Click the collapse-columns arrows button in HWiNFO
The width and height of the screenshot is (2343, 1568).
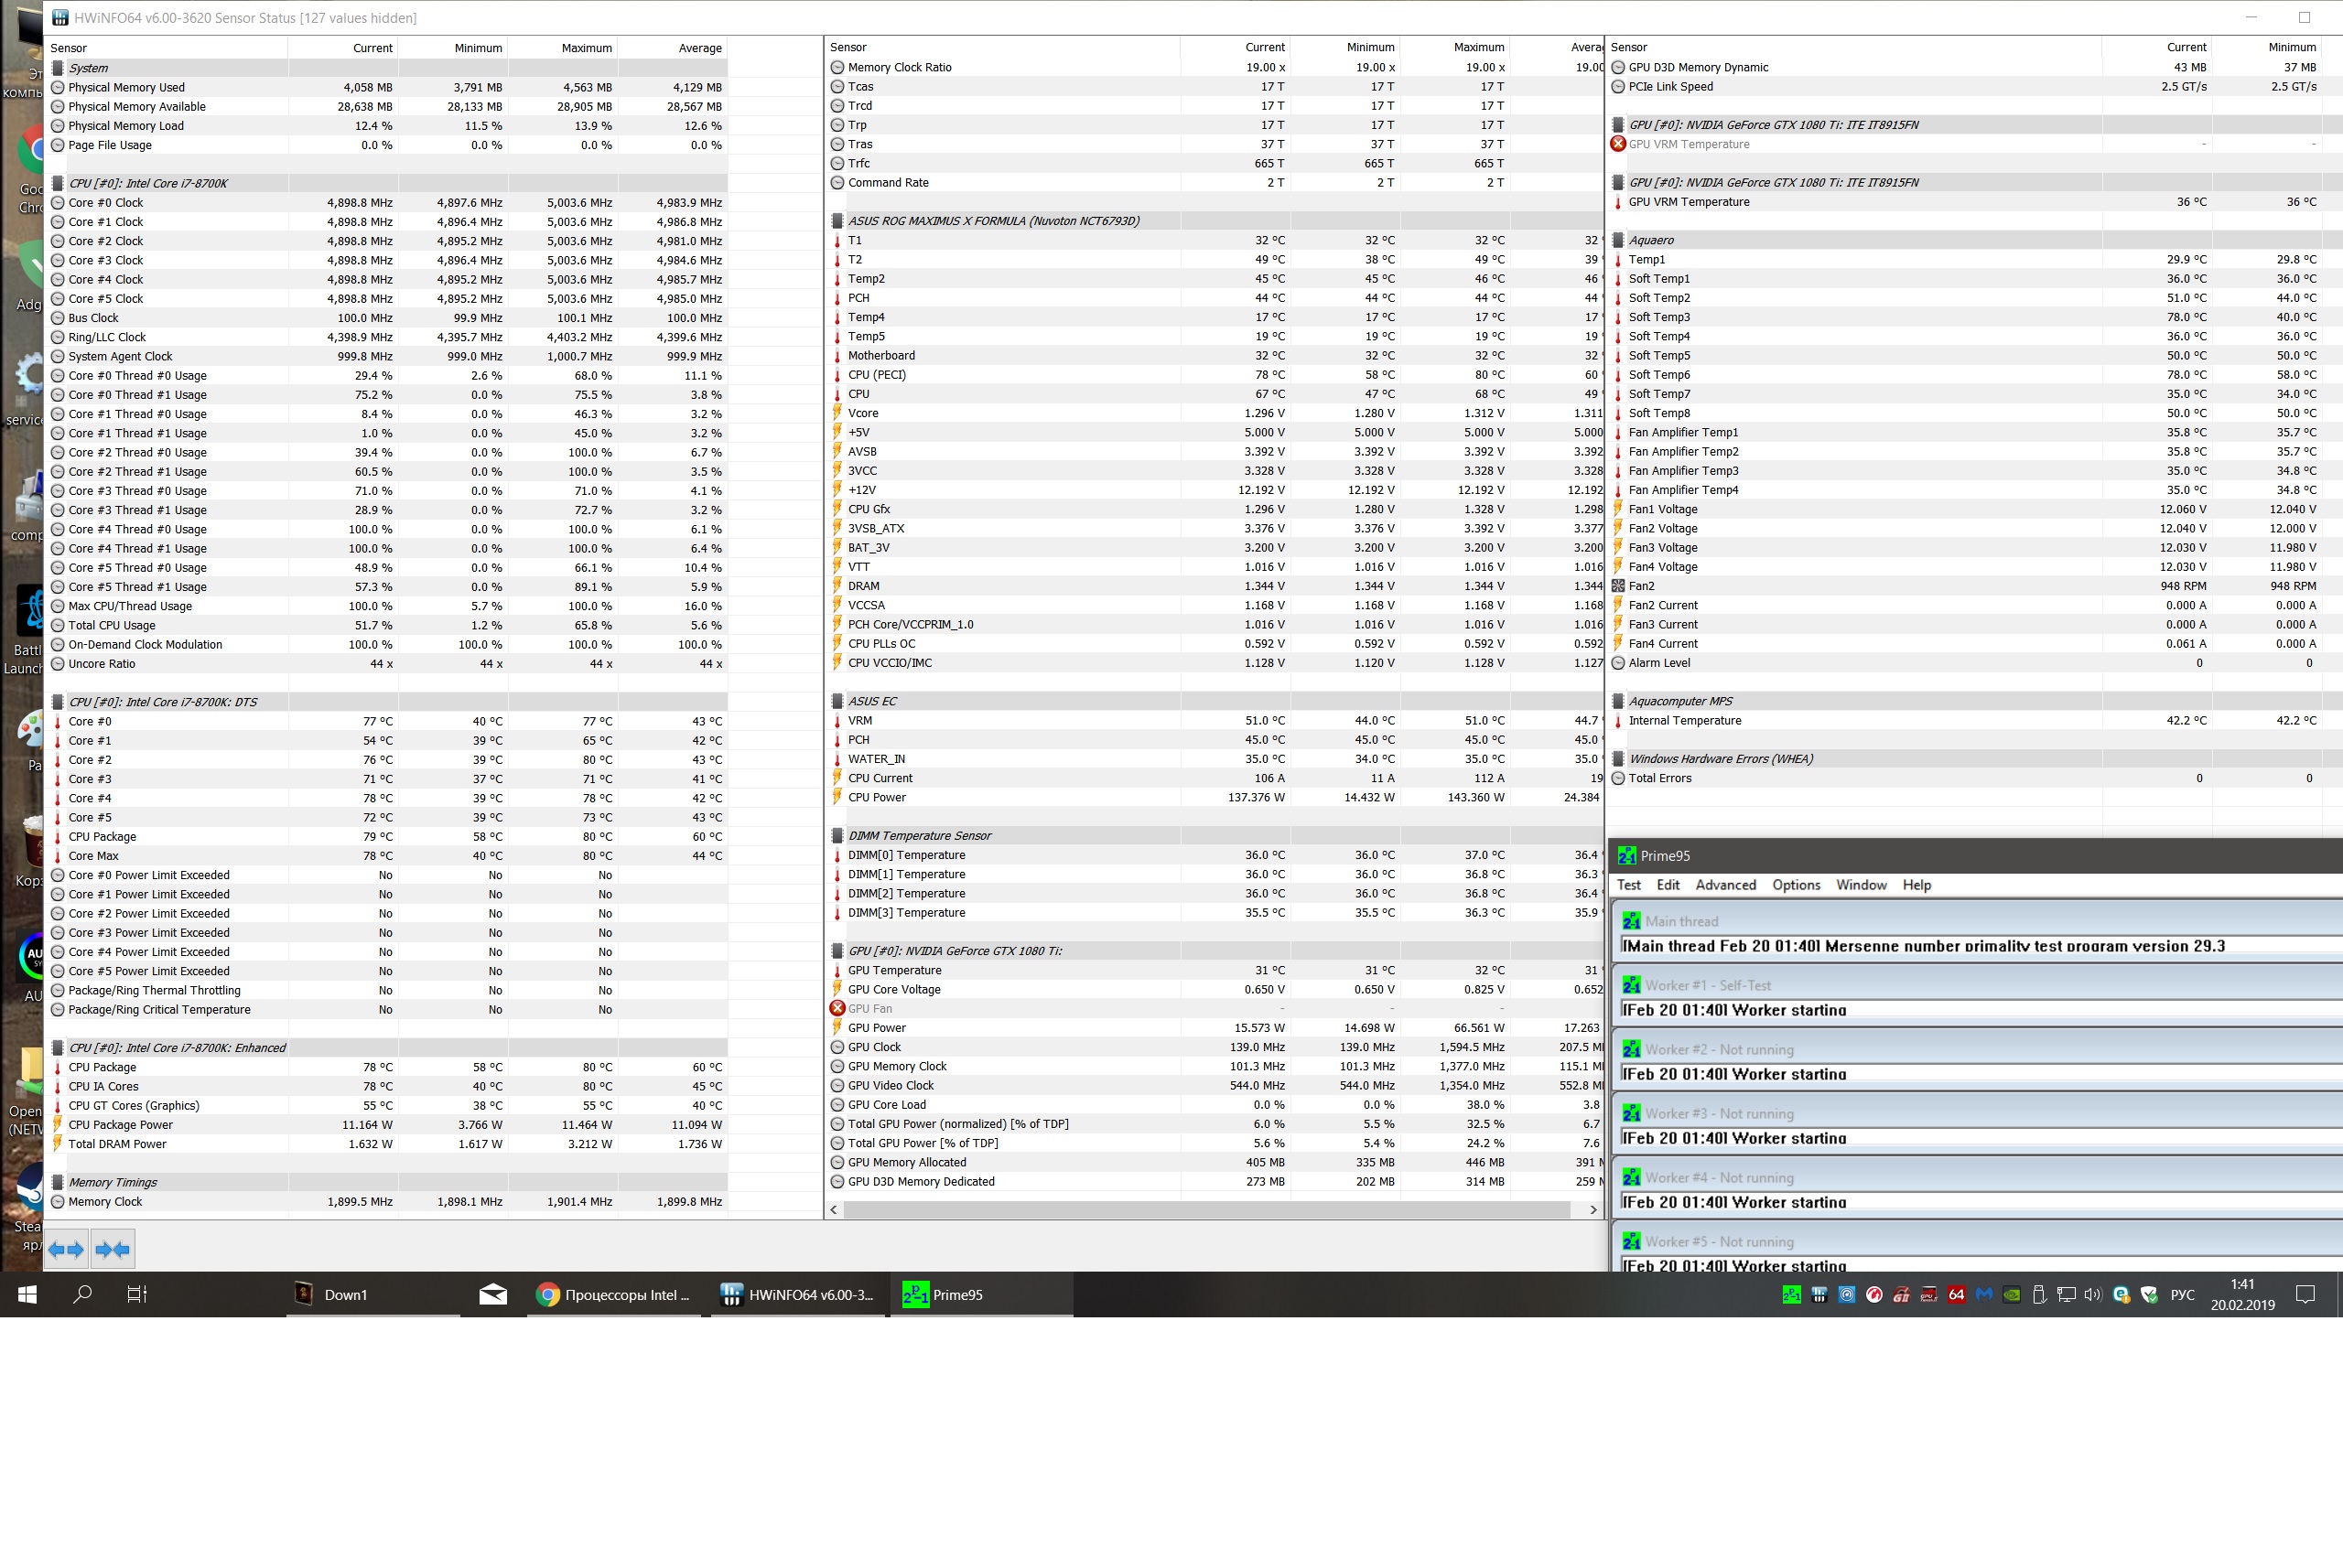point(113,1249)
